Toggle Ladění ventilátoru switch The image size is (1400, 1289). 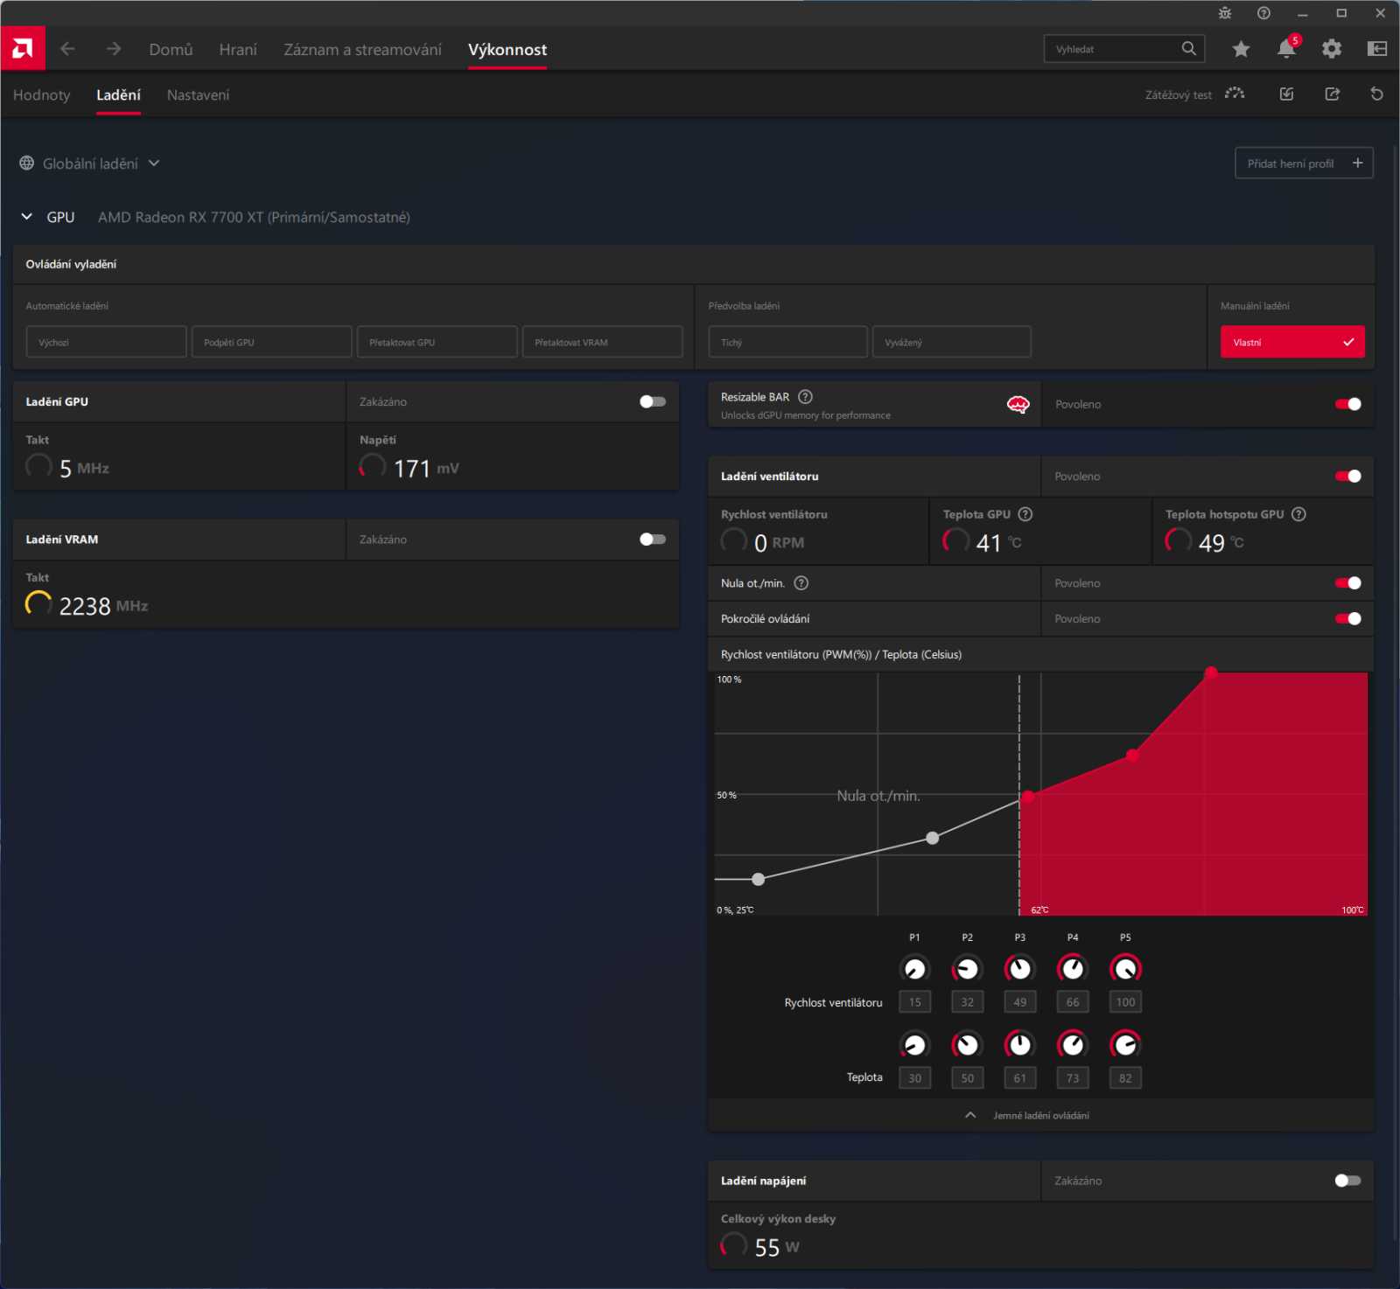1348,477
